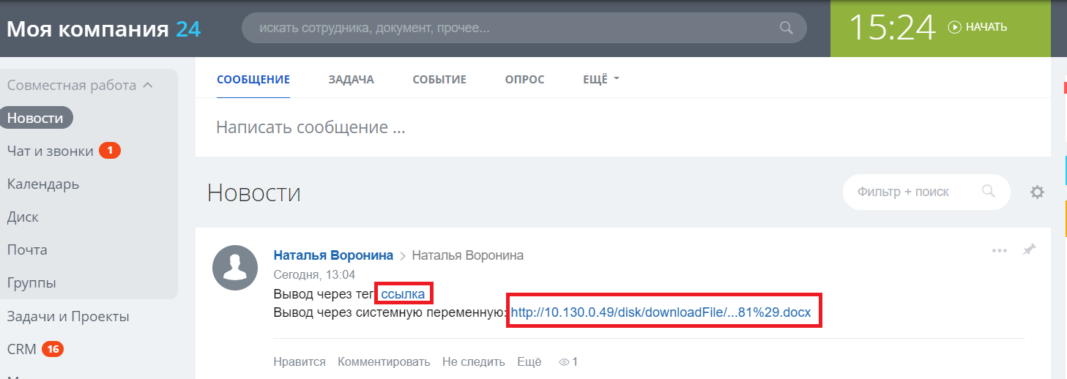Open the downloadFile docx URL link
1067x379 pixels.
click(661, 312)
